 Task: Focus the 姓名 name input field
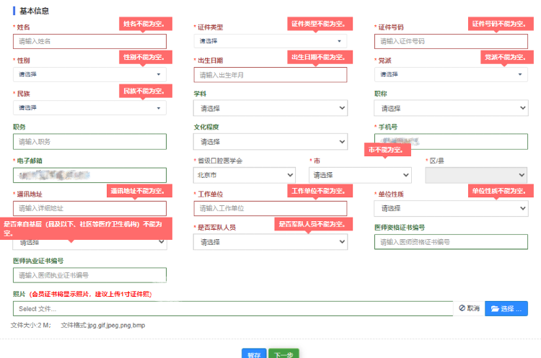[x=89, y=41]
